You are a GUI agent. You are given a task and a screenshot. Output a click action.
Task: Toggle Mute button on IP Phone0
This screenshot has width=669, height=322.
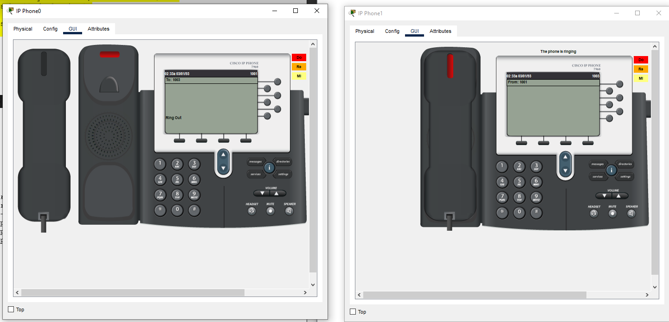tap(270, 211)
